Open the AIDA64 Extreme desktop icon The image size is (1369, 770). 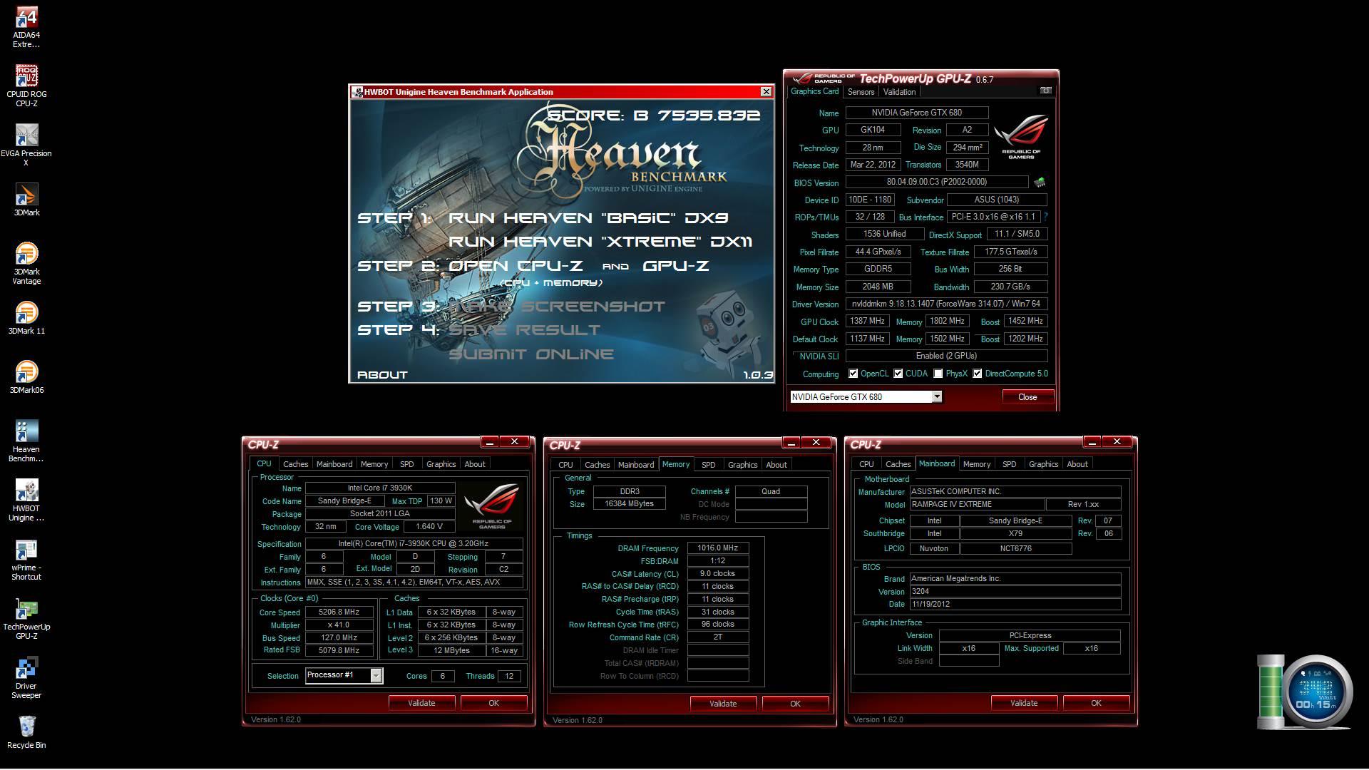click(26, 27)
